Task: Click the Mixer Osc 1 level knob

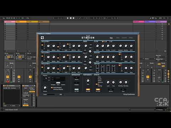Action: tap(86, 46)
